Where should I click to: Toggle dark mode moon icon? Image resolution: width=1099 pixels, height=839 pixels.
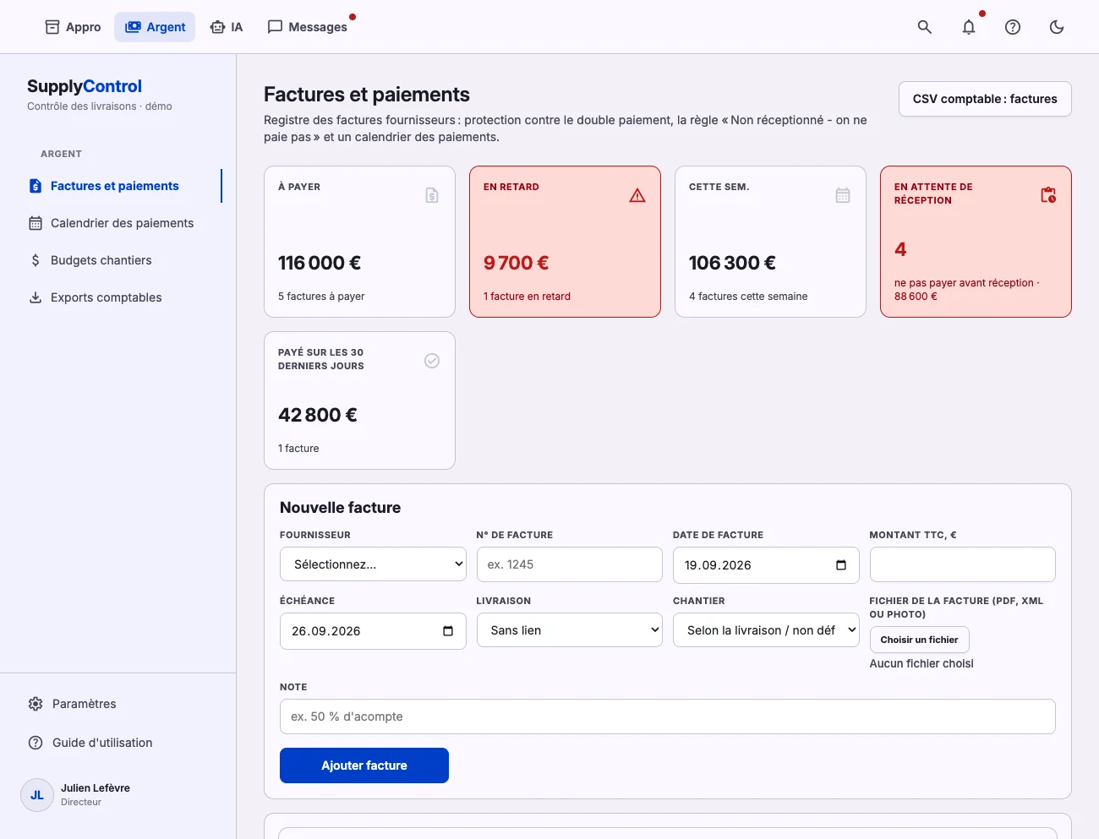tap(1057, 27)
